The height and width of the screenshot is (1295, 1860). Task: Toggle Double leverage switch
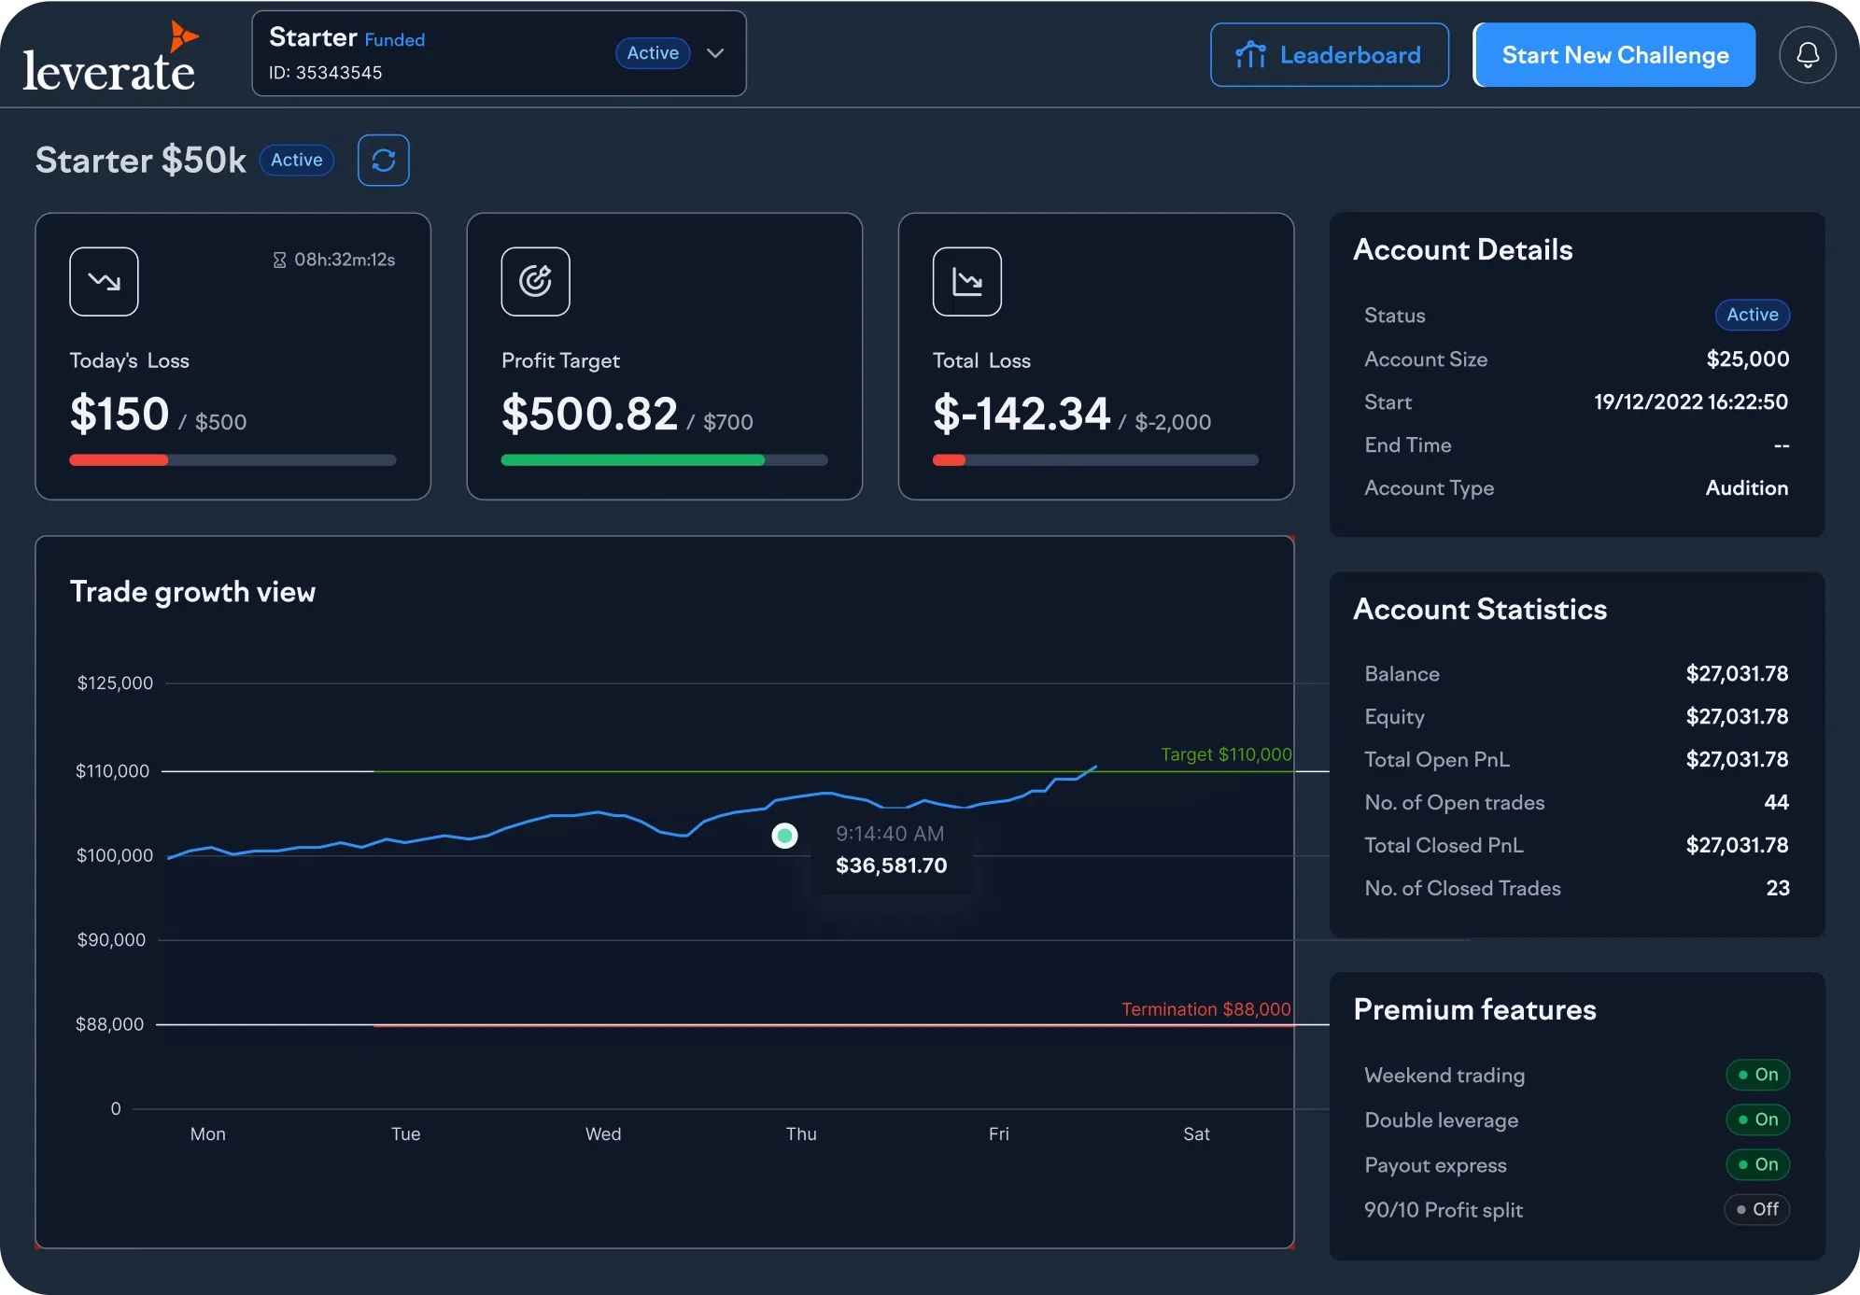[1756, 1119]
